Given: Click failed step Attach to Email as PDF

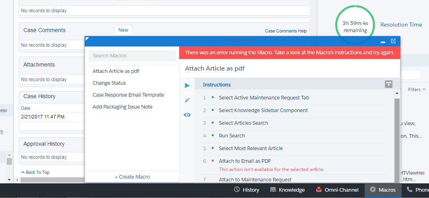Looking at the screenshot, I should coord(245,161).
